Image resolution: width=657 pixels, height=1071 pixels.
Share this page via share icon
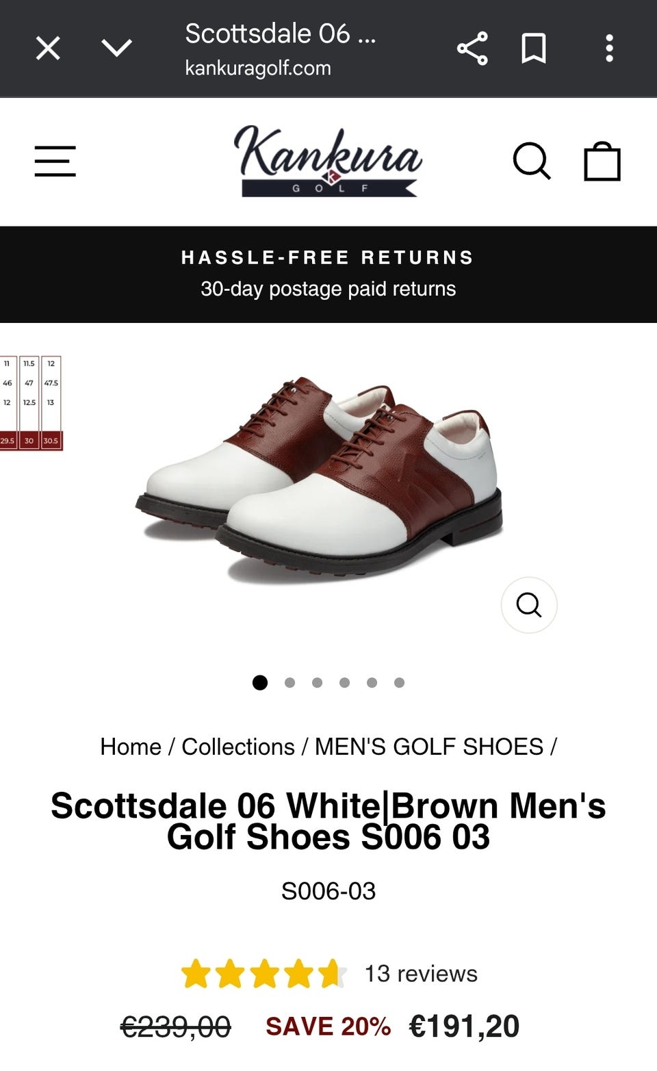[472, 49]
